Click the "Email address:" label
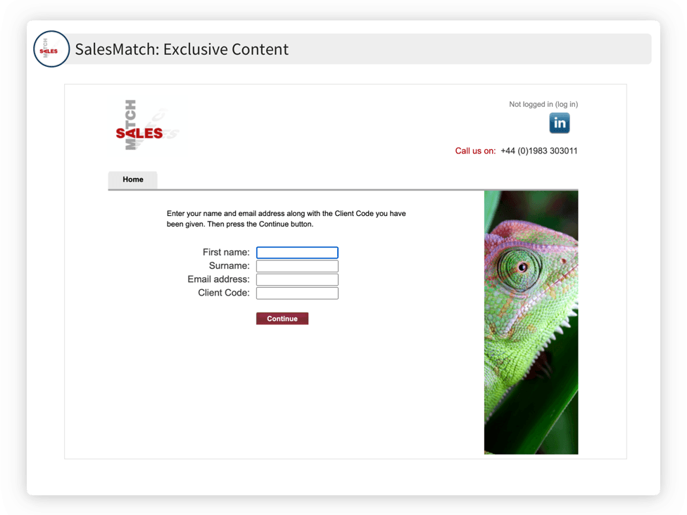Screen dimensions: 687x515 click(219, 279)
